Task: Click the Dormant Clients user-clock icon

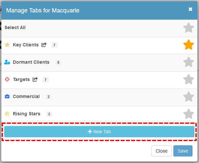Action: (7, 62)
